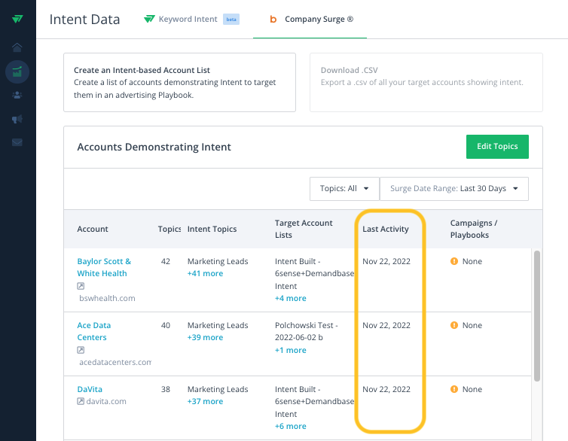Click the external link icon under Ace Data Centers
Viewport: 568px width, 441px height.
click(x=81, y=350)
